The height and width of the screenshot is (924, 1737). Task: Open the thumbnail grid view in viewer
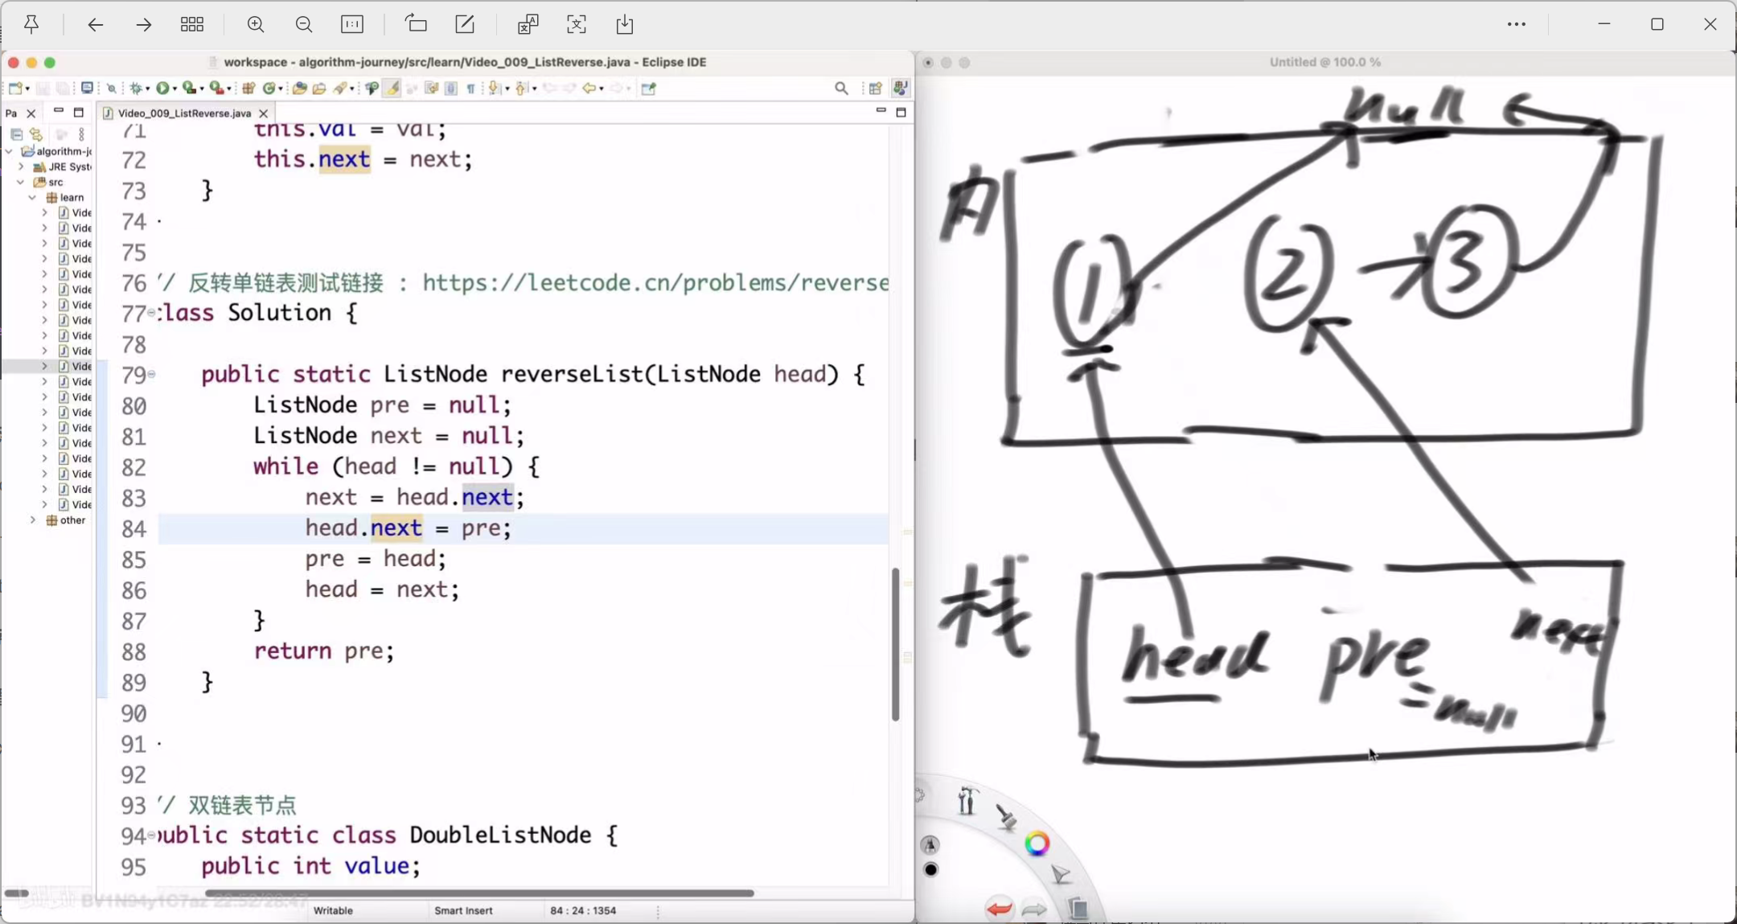click(192, 25)
